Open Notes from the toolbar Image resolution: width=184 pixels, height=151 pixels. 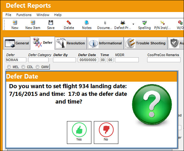pos(87,22)
